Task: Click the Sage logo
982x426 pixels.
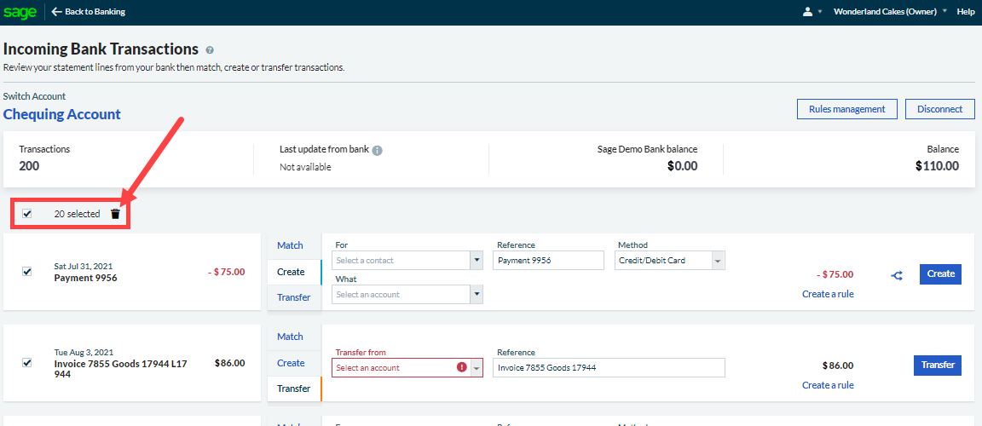Action: point(20,12)
